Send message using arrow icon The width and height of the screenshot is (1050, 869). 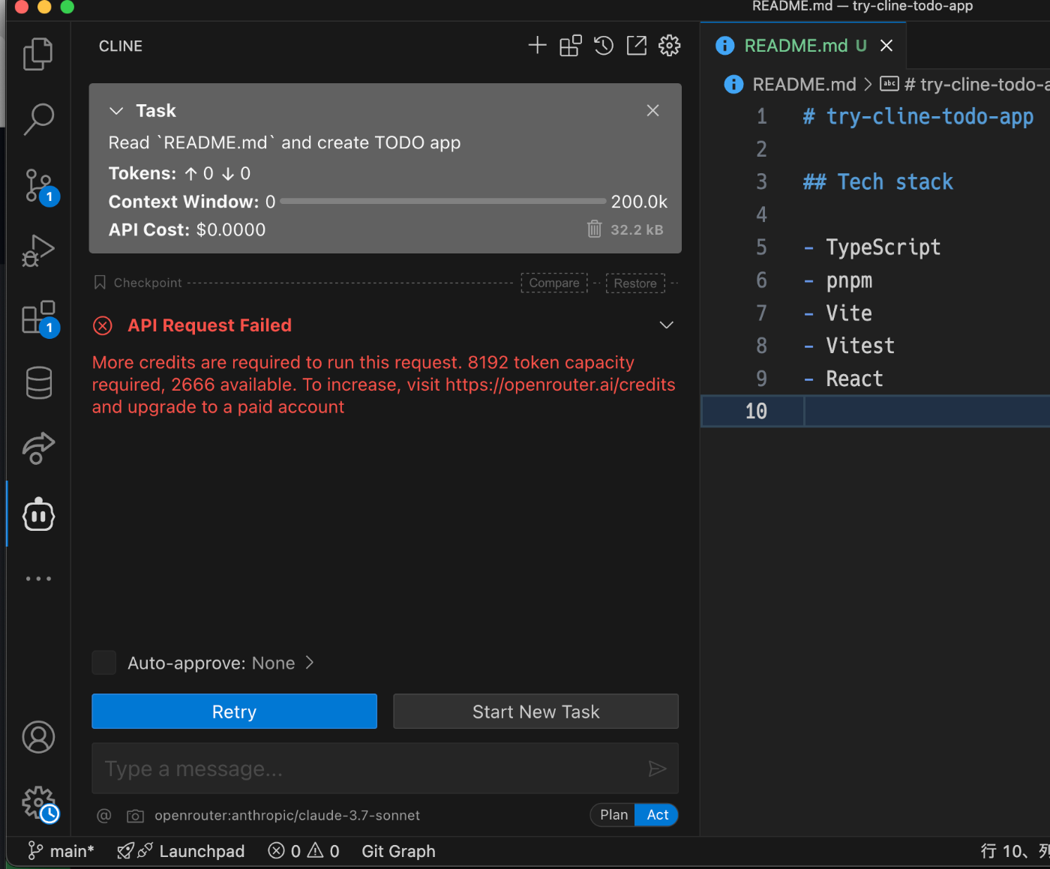tap(657, 769)
